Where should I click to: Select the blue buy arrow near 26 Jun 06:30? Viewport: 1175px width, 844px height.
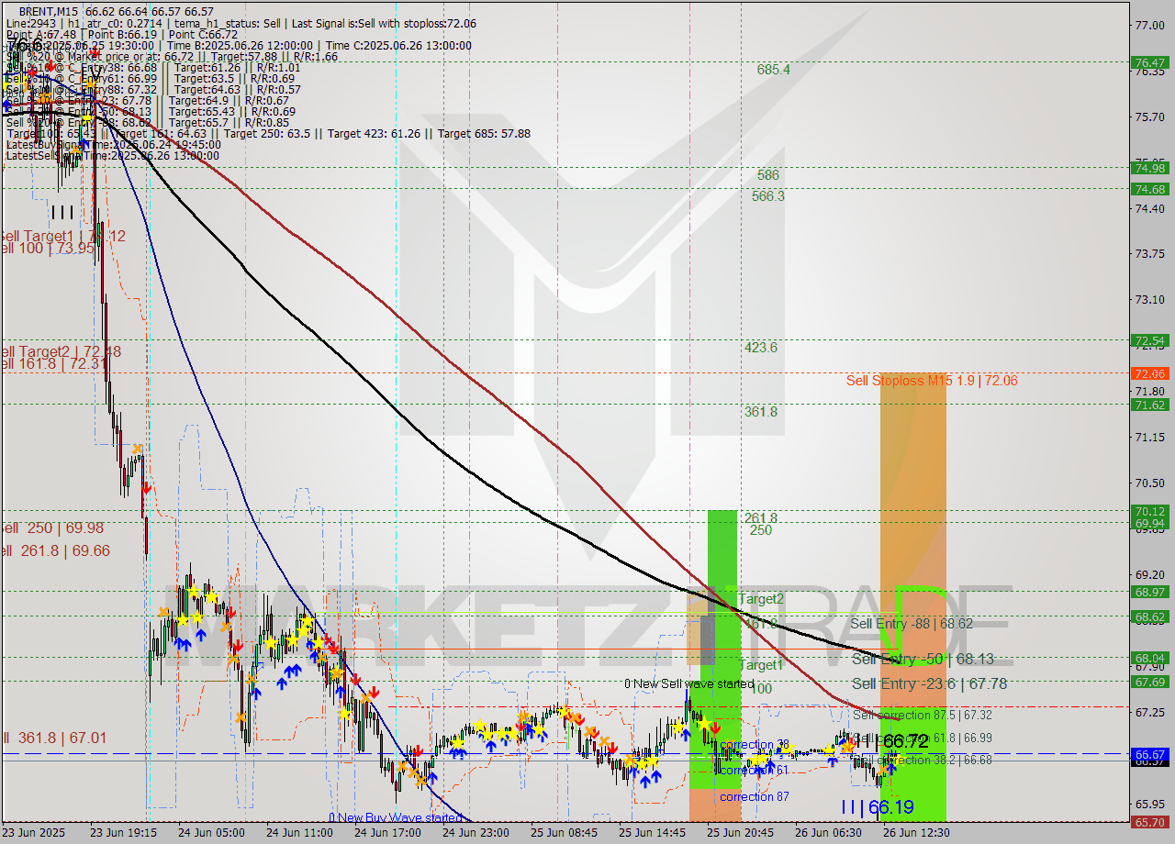click(831, 762)
